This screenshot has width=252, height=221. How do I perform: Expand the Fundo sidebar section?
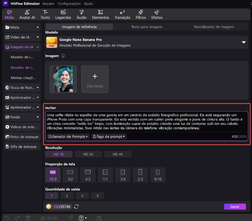point(22,117)
